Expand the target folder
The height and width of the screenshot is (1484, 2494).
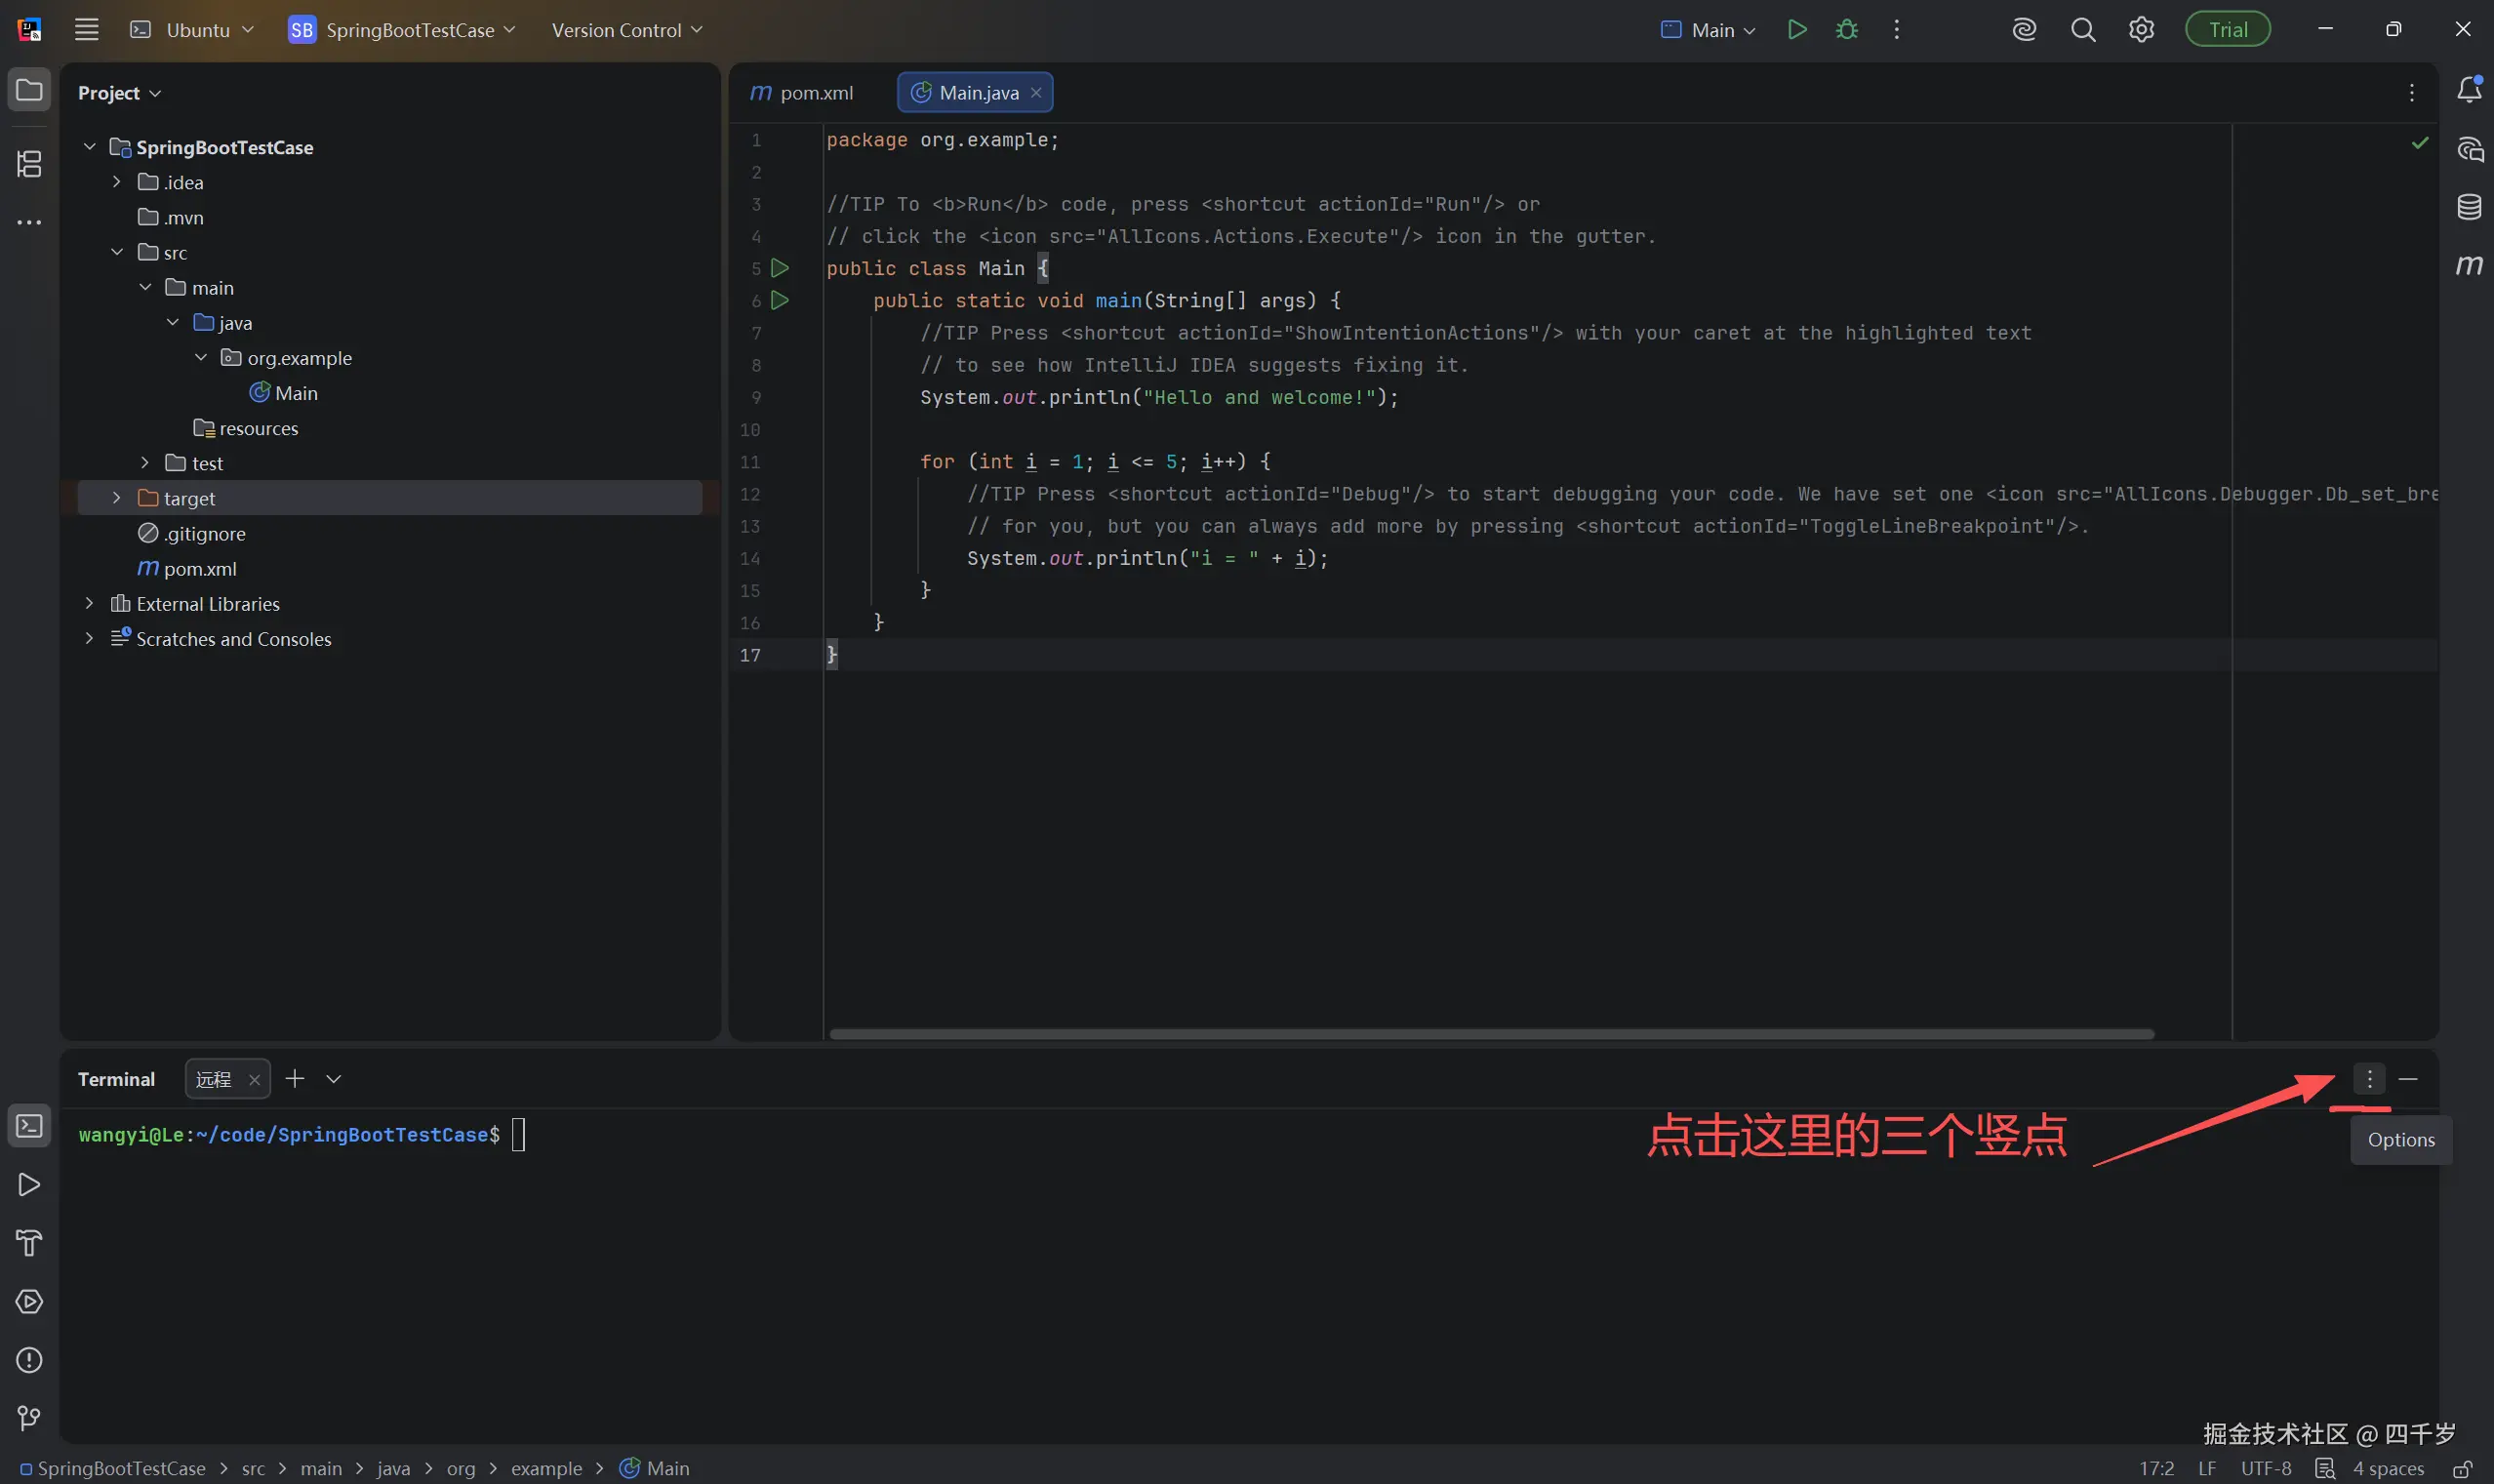tap(117, 498)
